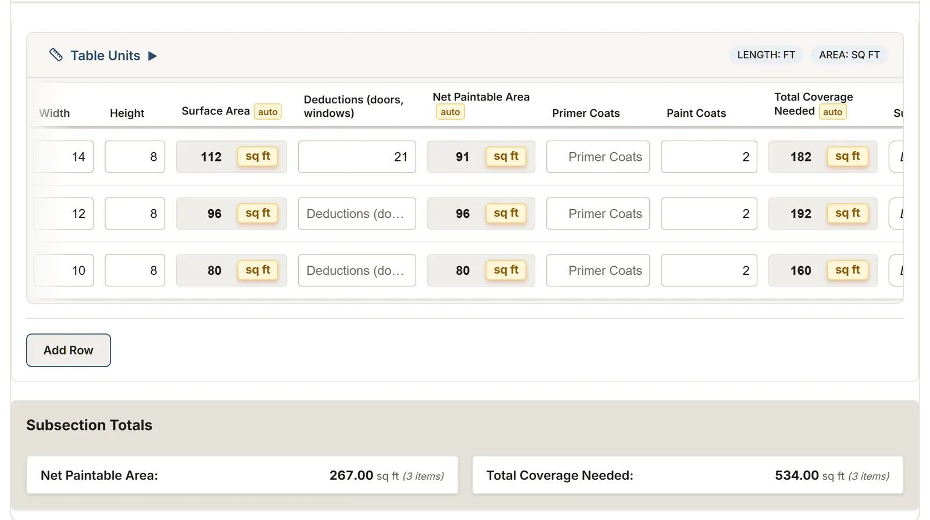Click Primer Coats field in the 182 row

[x=598, y=157]
